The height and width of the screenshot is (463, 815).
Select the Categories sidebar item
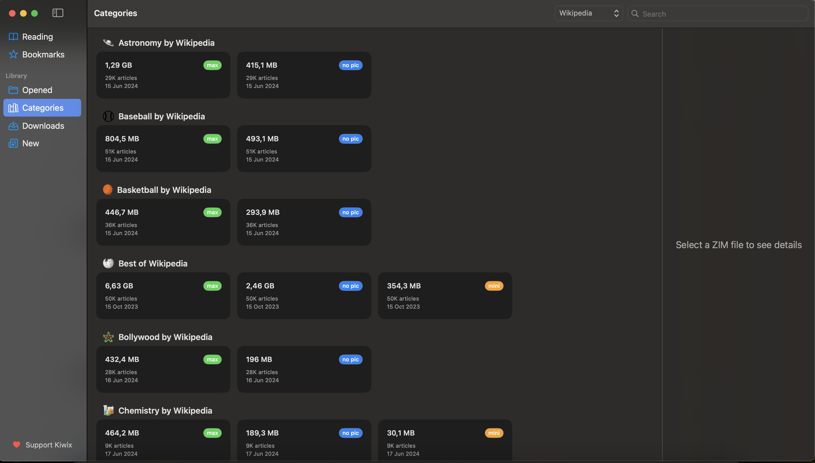pyautogui.click(x=42, y=108)
